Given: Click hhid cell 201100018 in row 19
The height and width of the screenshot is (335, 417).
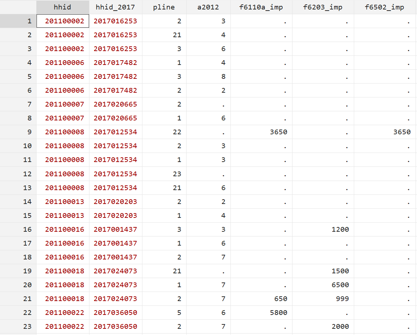Looking at the screenshot, I should (63, 271).
